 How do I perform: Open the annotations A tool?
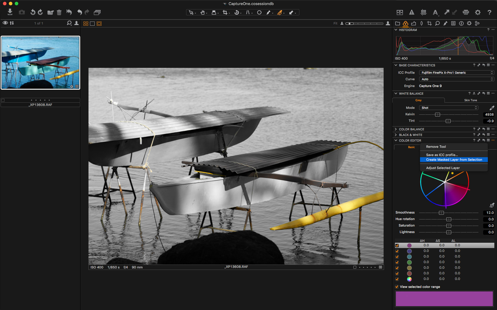[x=435, y=12]
